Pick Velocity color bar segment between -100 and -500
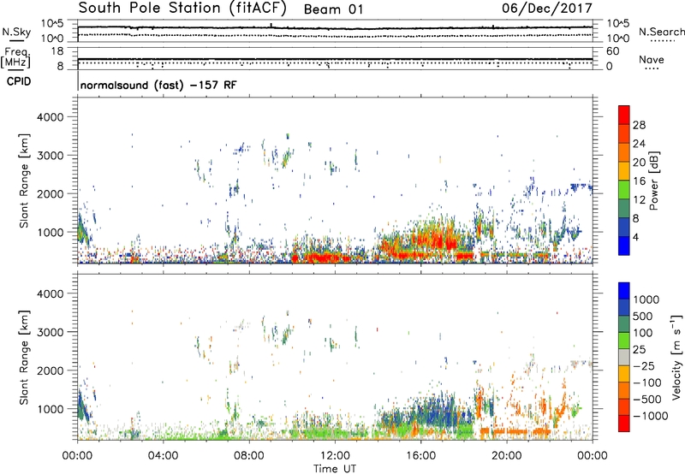 [x=624, y=390]
